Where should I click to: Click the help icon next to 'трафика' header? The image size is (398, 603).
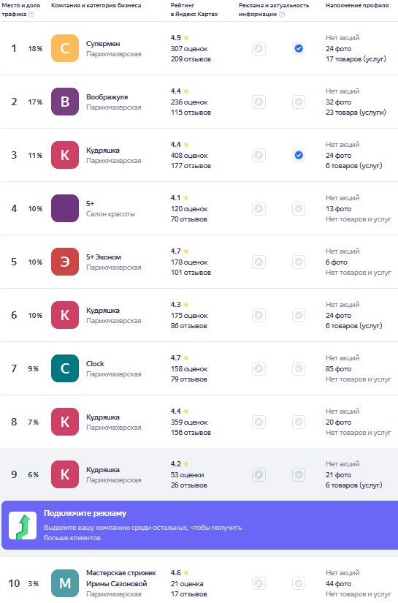[31, 14]
